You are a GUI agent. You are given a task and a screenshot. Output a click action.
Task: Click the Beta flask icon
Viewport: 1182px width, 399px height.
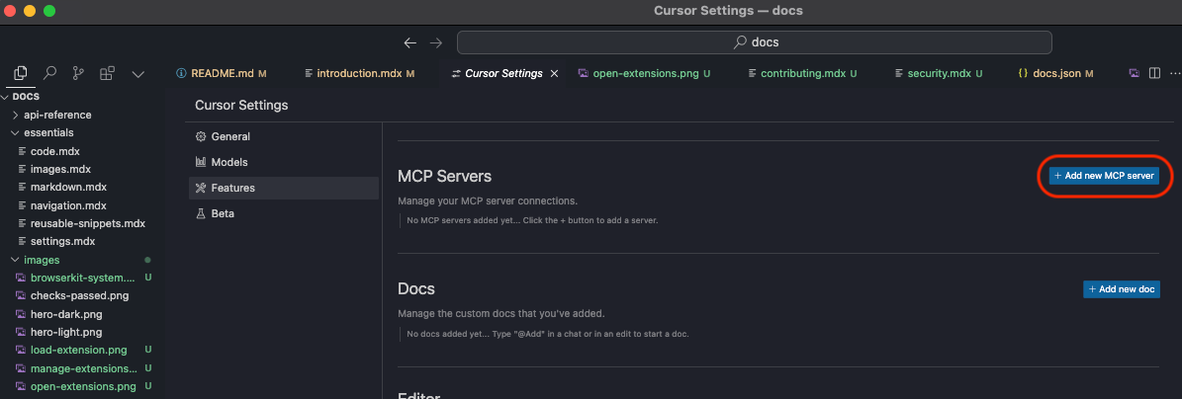(x=201, y=213)
